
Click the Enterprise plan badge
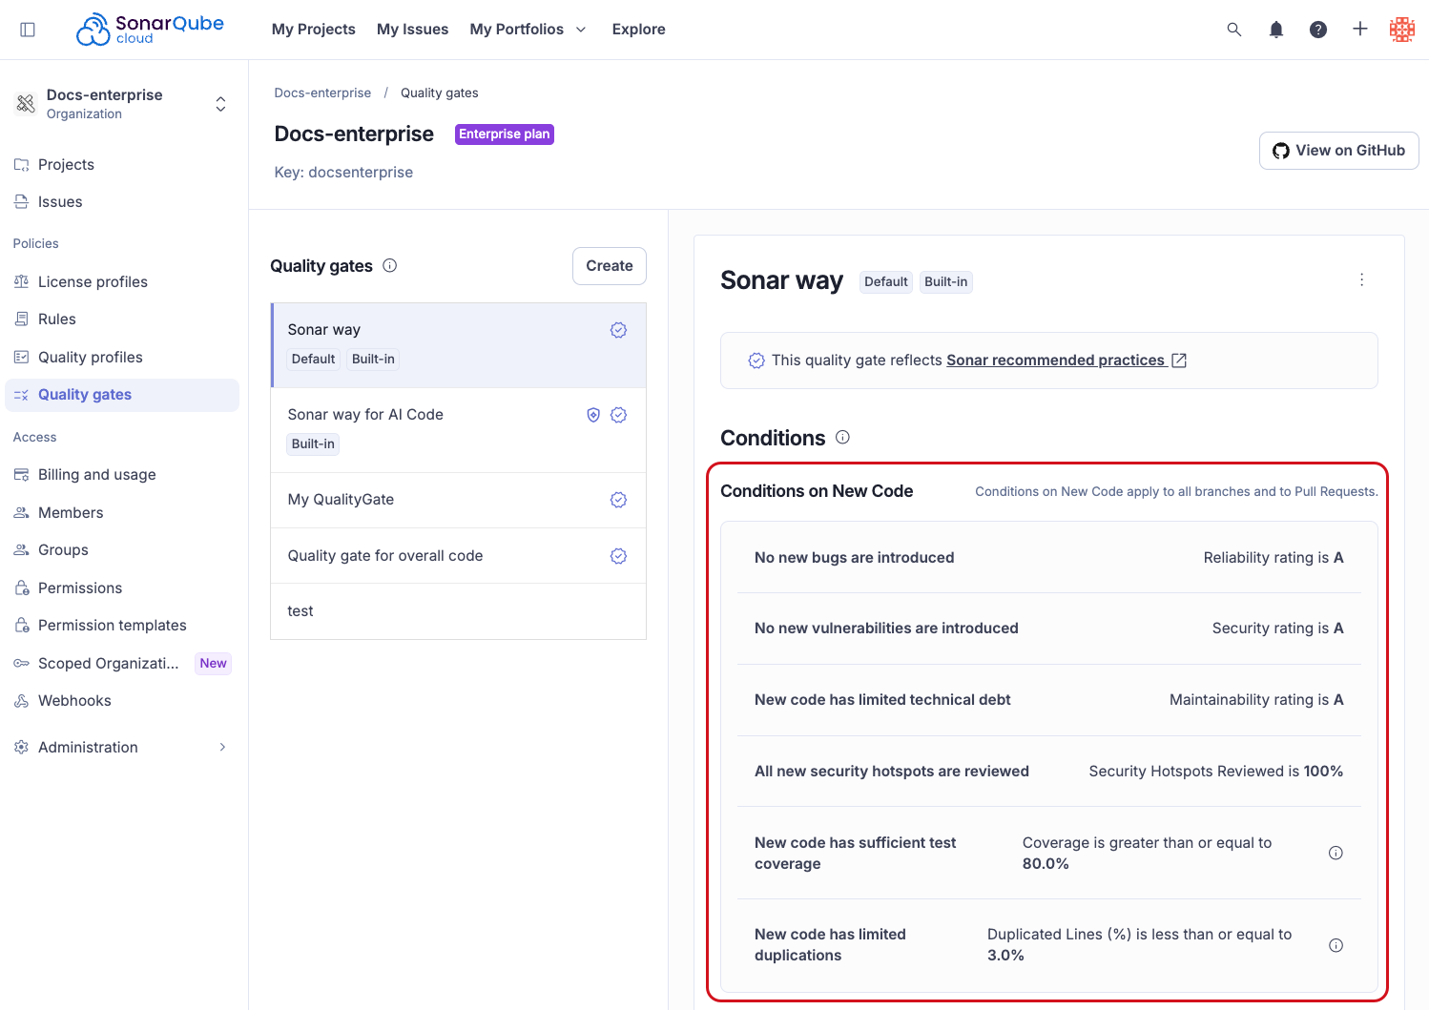tap(505, 134)
